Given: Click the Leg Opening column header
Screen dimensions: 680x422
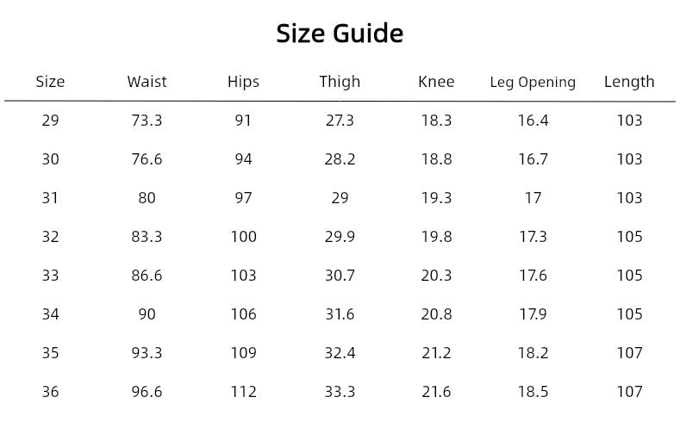Looking at the screenshot, I should pyautogui.click(x=533, y=83).
